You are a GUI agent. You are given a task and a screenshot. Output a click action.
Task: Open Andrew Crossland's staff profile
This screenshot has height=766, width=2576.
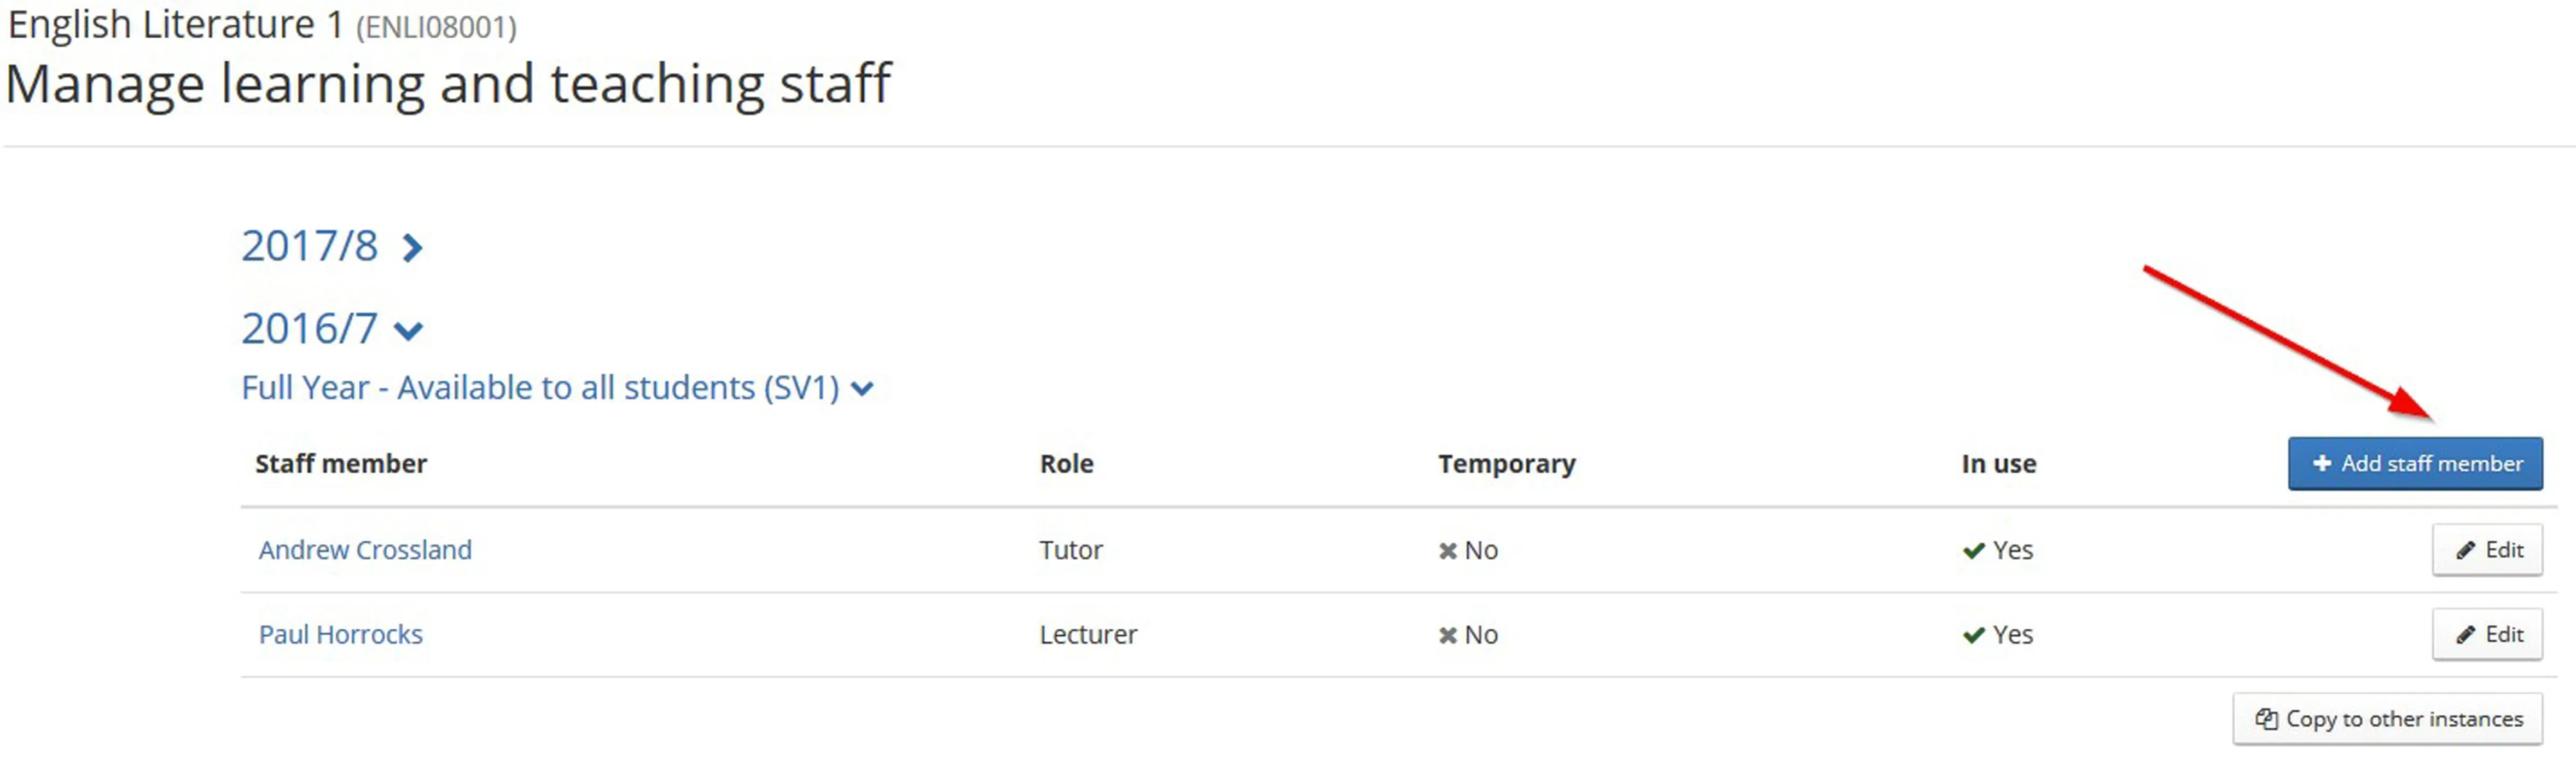(365, 549)
